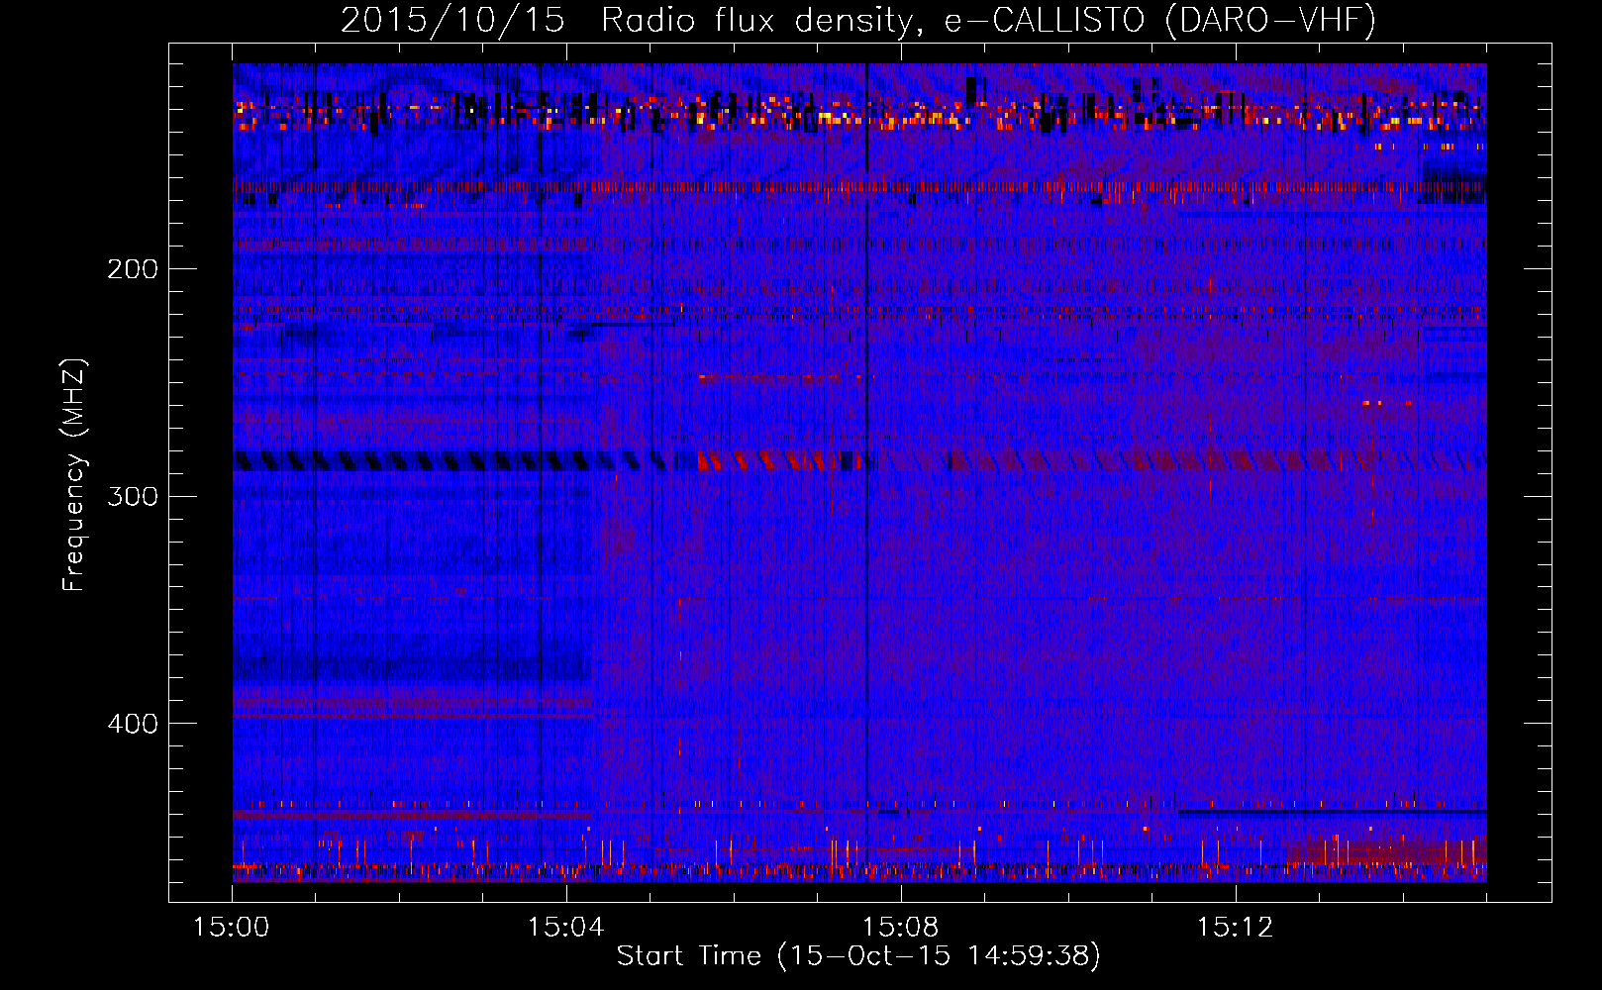This screenshot has height=990, width=1602.
Task: Click the plot title "Radio flux density, e-CALLISTO (DARO-VHF)"
Action: click(988, 21)
